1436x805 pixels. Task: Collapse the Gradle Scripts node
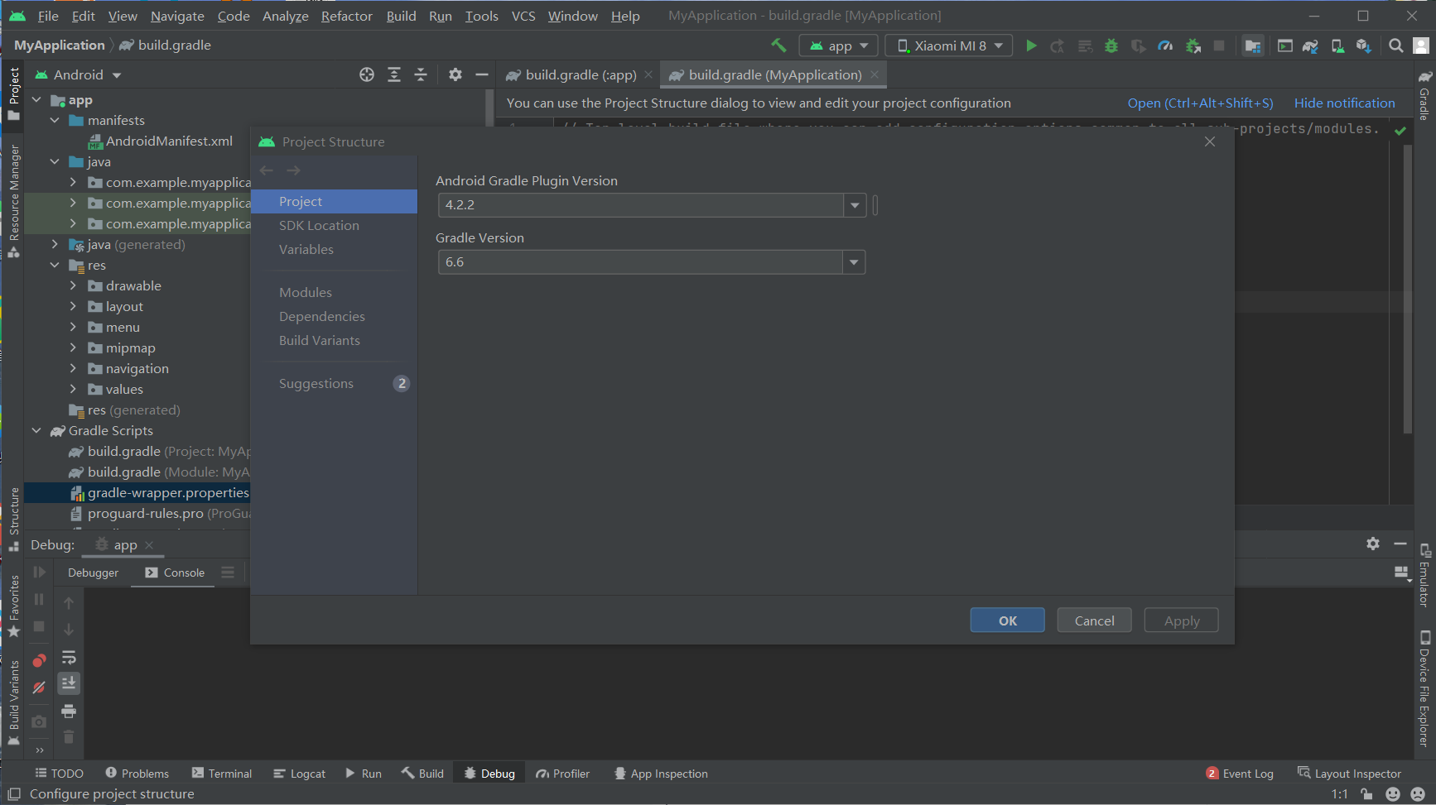36,430
